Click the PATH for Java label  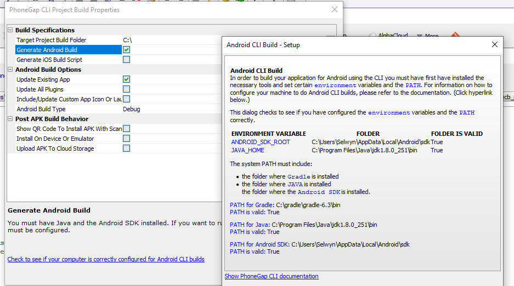[x=250, y=225]
